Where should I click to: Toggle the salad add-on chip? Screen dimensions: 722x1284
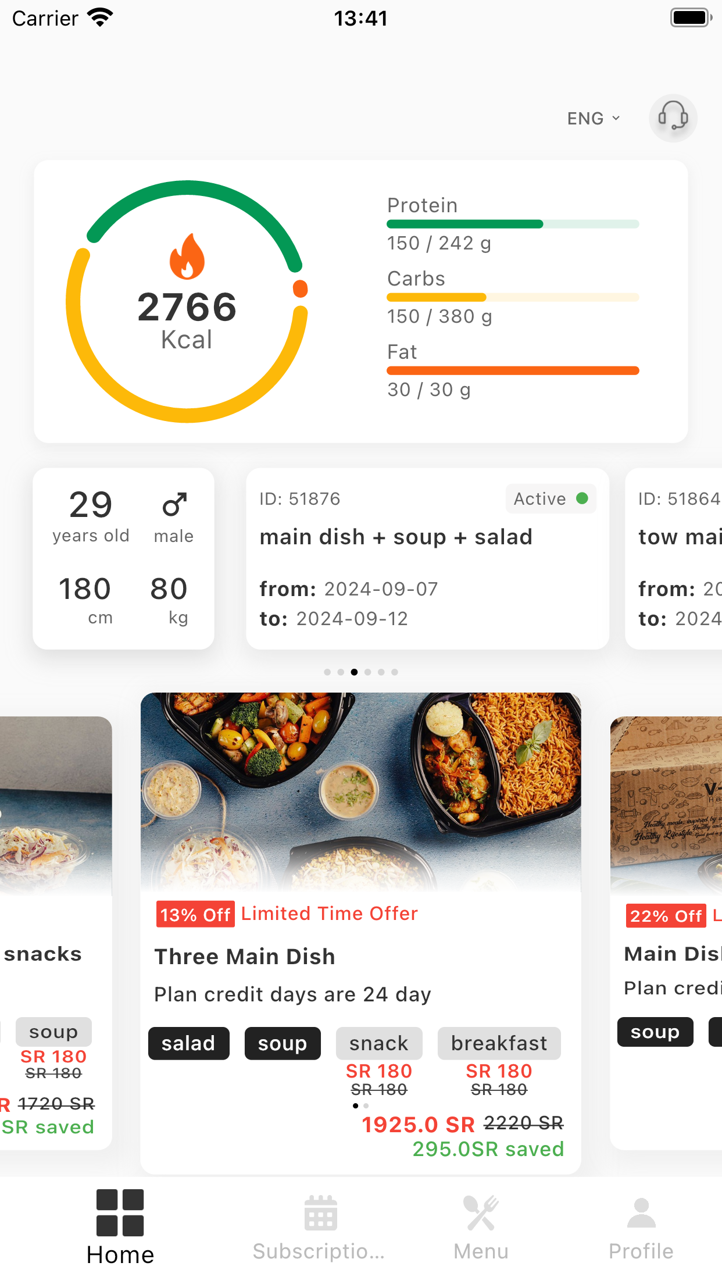click(x=188, y=1043)
